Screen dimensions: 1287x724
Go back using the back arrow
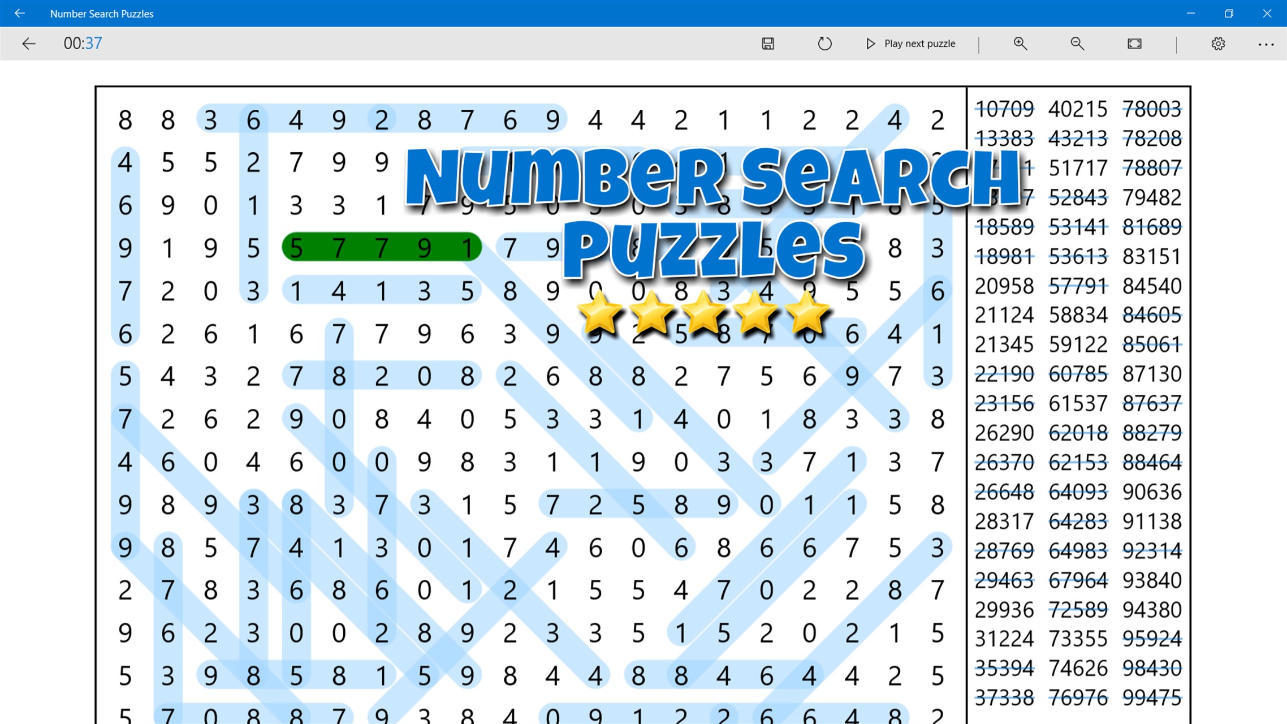click(29, 44)
